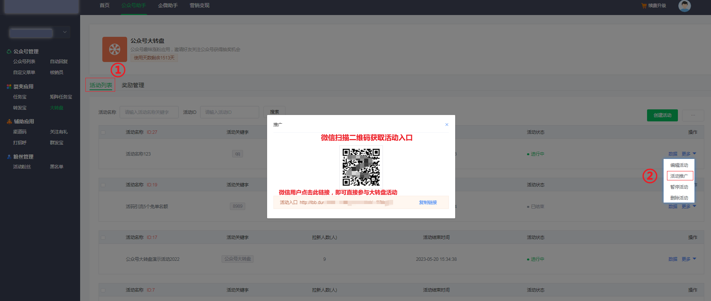The height and width of the screenshot is (301, 711).
Task: Open the ellipsis more-options button beside 创建活动
Action: [693, 115]
